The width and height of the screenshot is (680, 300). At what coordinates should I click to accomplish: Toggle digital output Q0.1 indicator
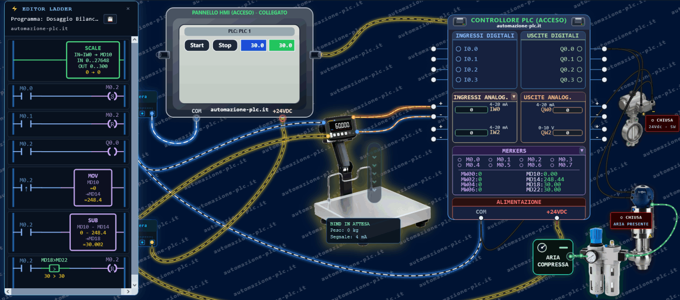pyautogui.click(x=580, y=59)
